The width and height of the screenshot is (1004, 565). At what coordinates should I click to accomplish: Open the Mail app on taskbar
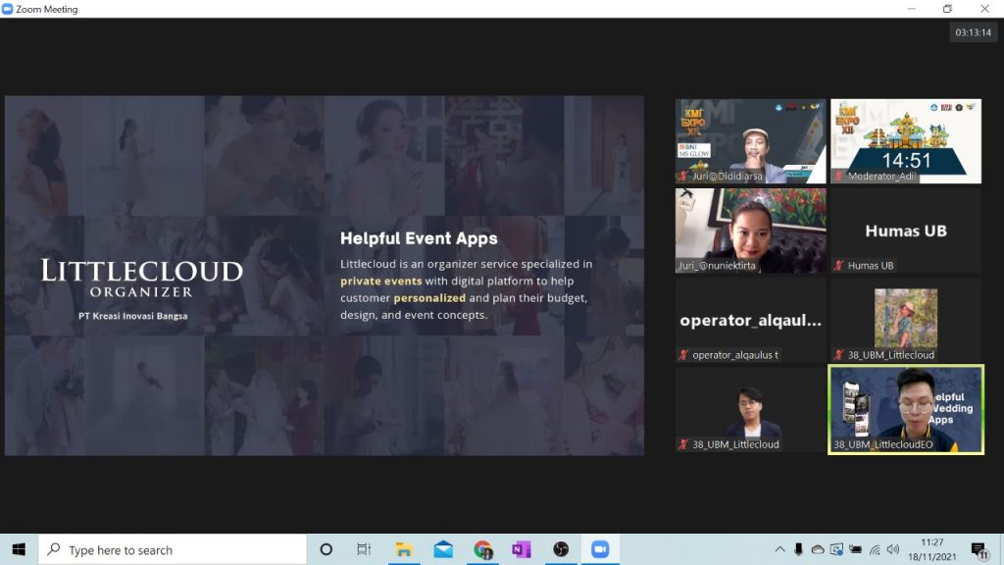click(x=443, y=549)
